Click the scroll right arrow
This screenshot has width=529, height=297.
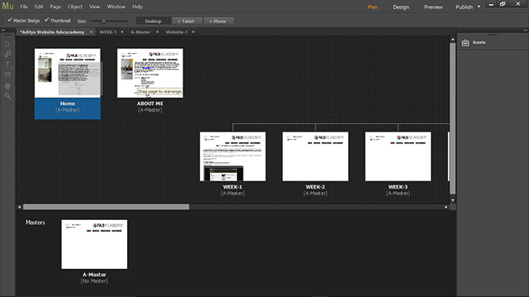point(446,207)
